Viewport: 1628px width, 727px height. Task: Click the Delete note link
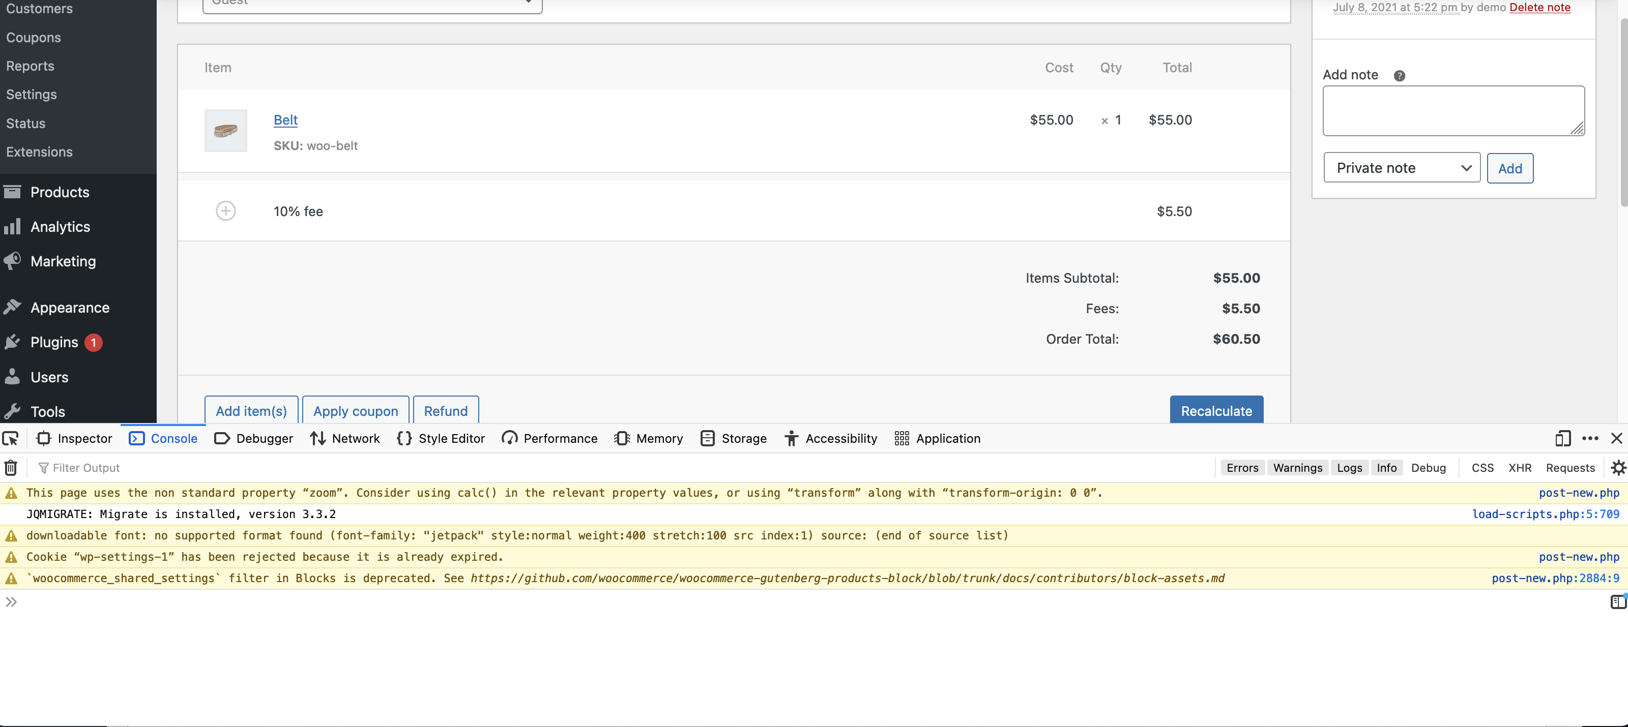(x=1539, y=7)
